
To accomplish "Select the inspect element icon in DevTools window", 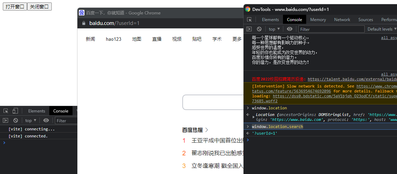I will tap(250, 19).
